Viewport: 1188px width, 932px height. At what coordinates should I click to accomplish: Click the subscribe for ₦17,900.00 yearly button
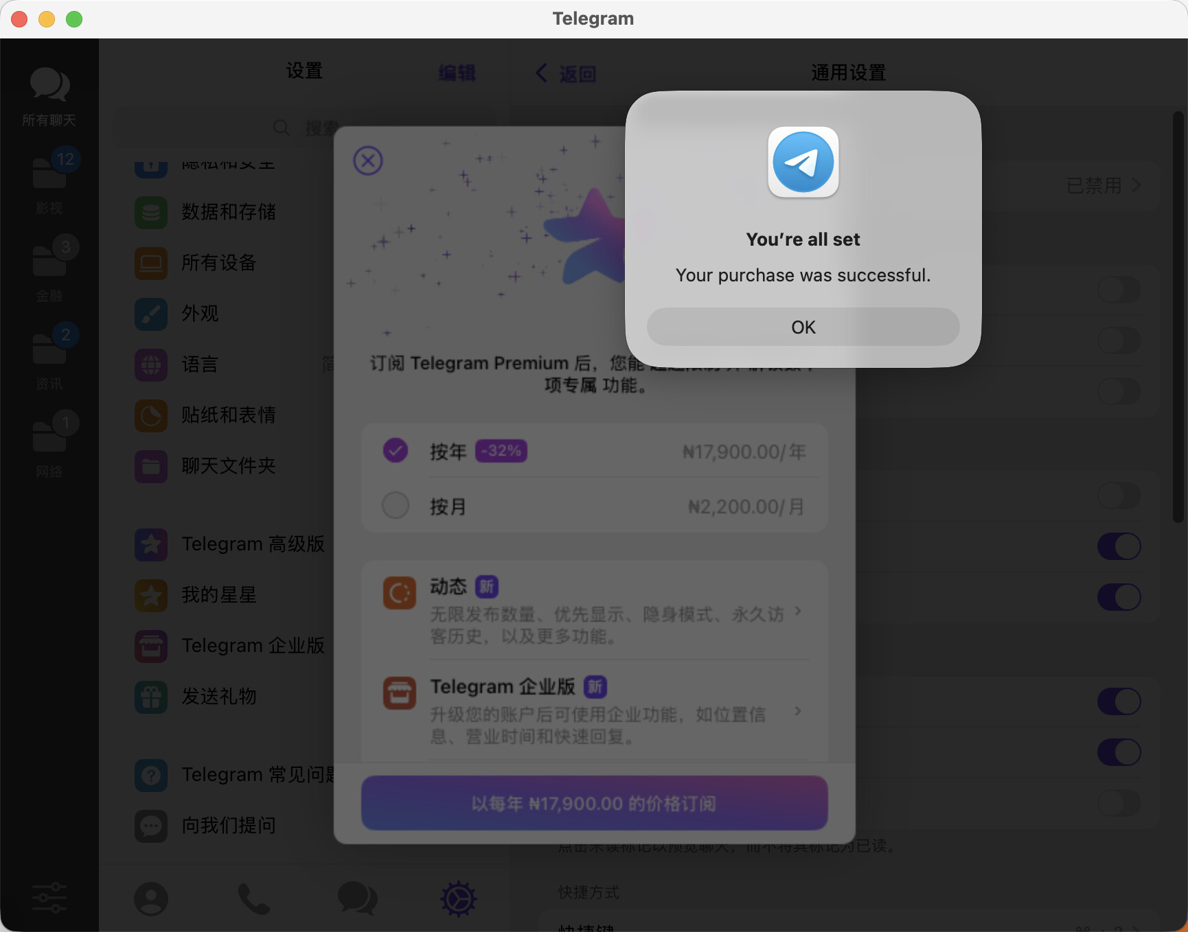[594, 804]
